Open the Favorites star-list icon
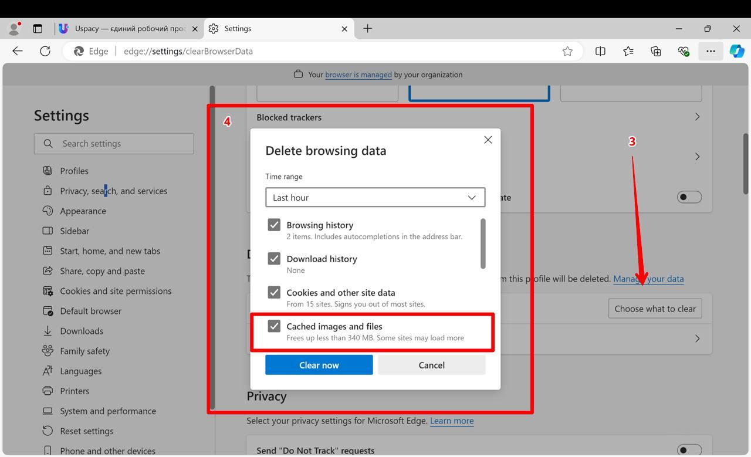This screenshot has width=751, height=457. click(628, 51)
